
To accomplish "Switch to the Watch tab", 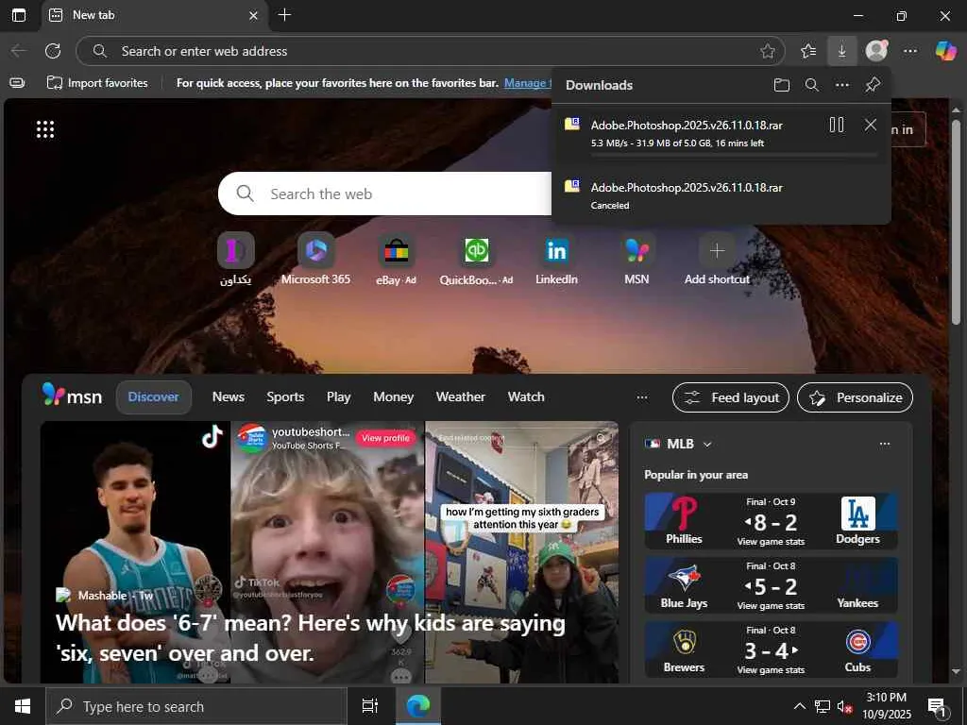I will [x=526, y=397].
